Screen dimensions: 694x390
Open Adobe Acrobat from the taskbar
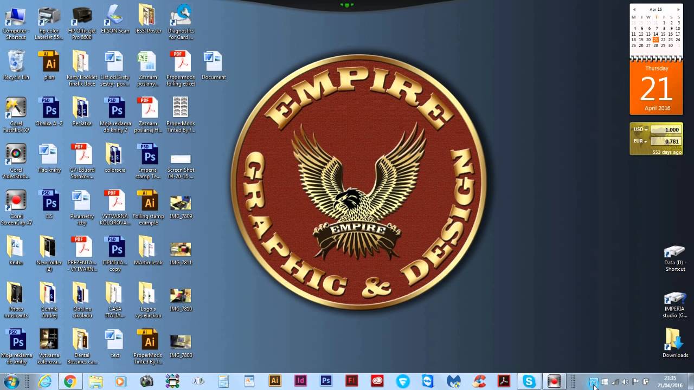[504, 381]
